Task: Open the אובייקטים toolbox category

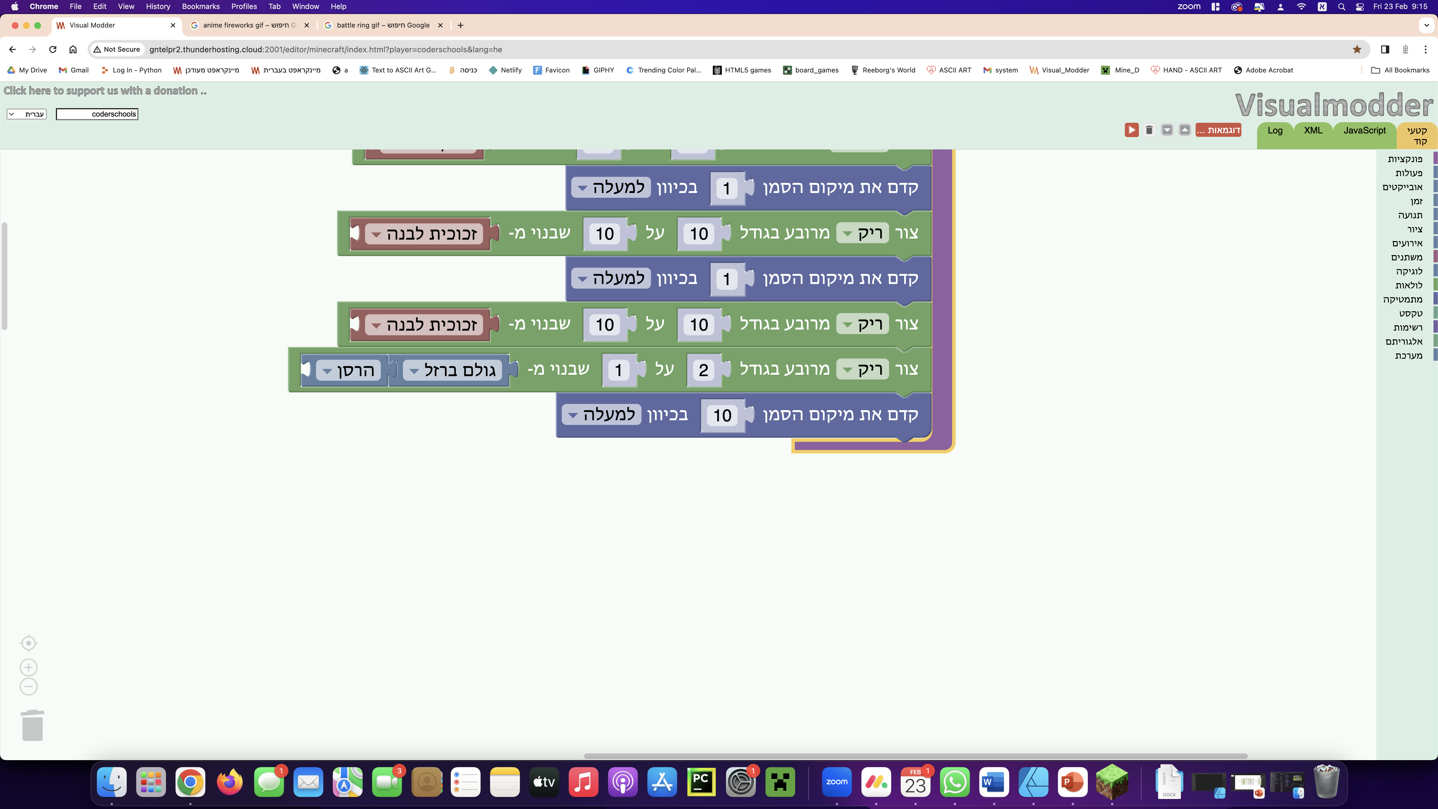Action: click(1402, 187)
